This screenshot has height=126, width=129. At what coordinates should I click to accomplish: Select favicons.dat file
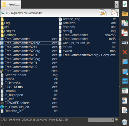[x=87, y=27]
